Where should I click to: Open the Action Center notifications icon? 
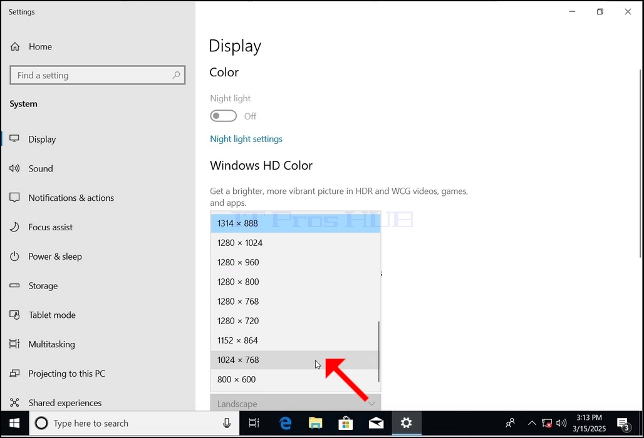coord(623,424)
